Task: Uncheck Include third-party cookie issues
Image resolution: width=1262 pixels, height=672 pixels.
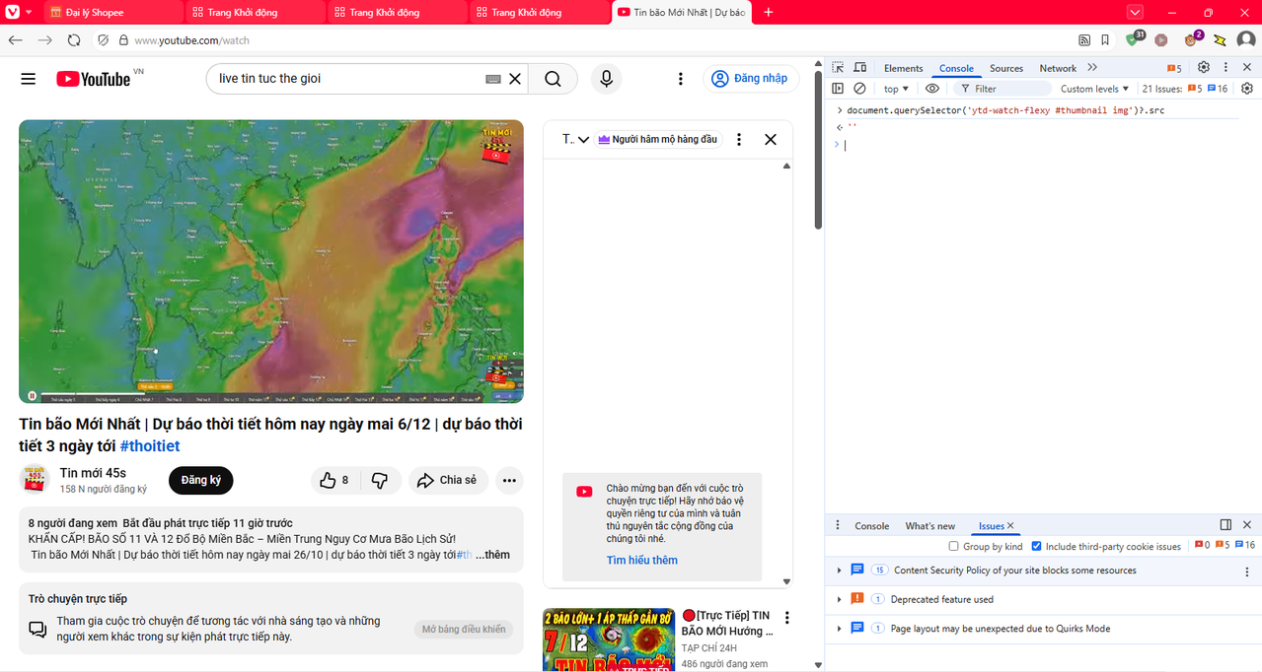Action: pos(1036,546)
